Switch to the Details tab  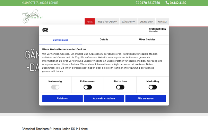[x=104, y=40]
